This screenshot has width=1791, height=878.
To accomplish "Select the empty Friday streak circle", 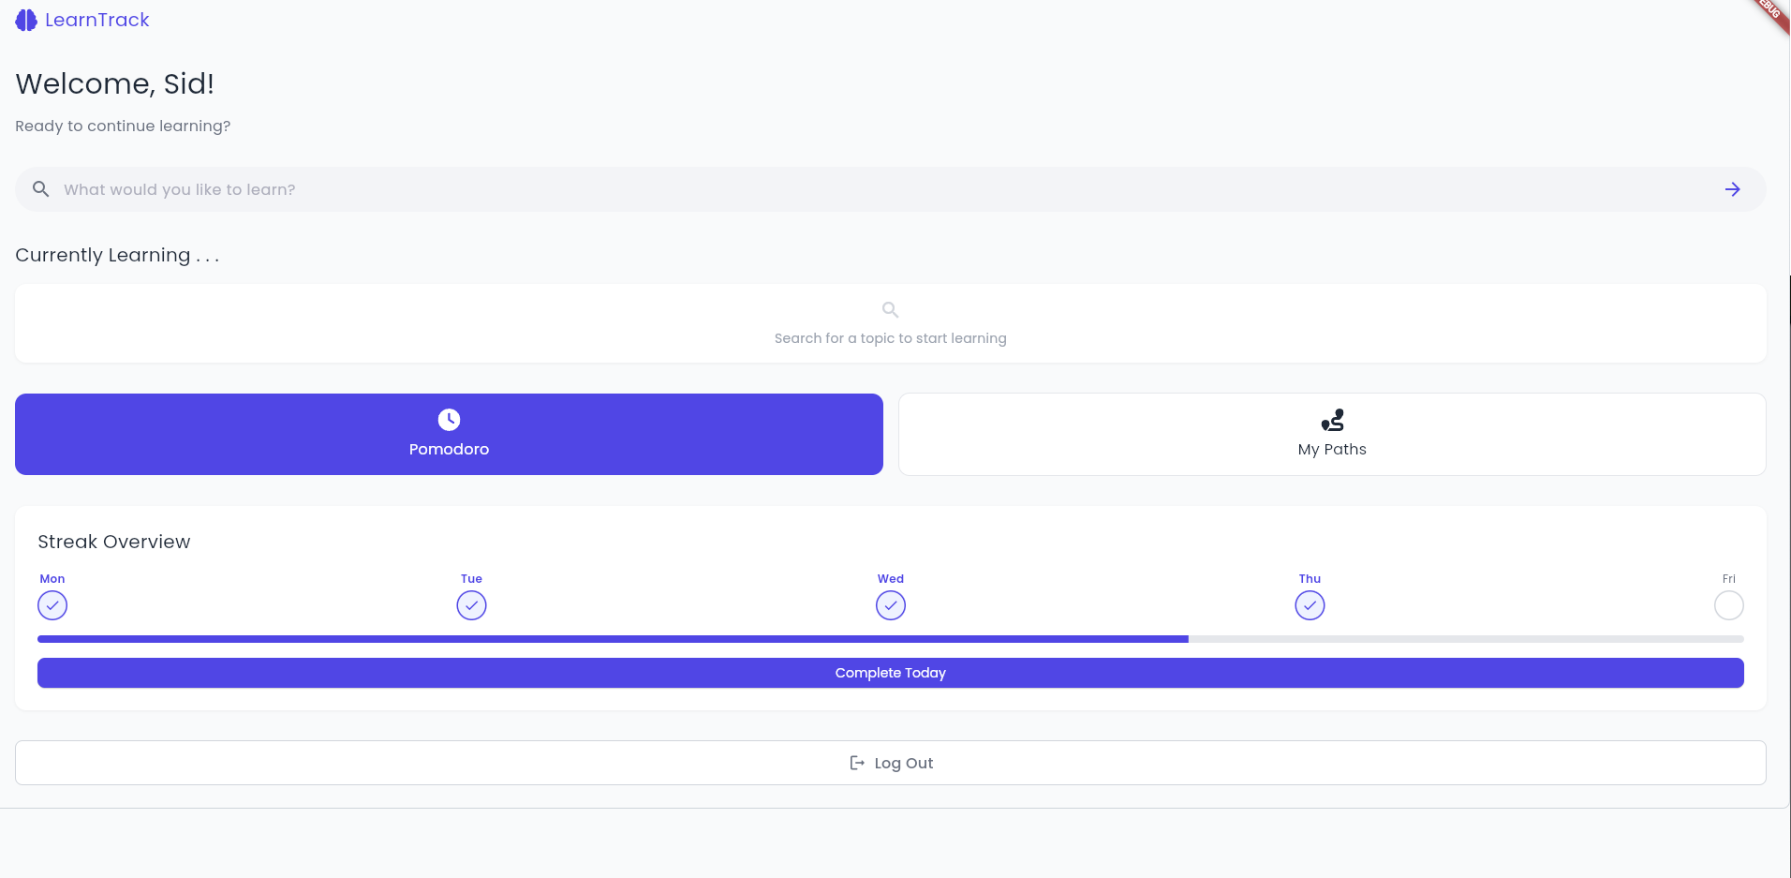I will (1728, 606).
